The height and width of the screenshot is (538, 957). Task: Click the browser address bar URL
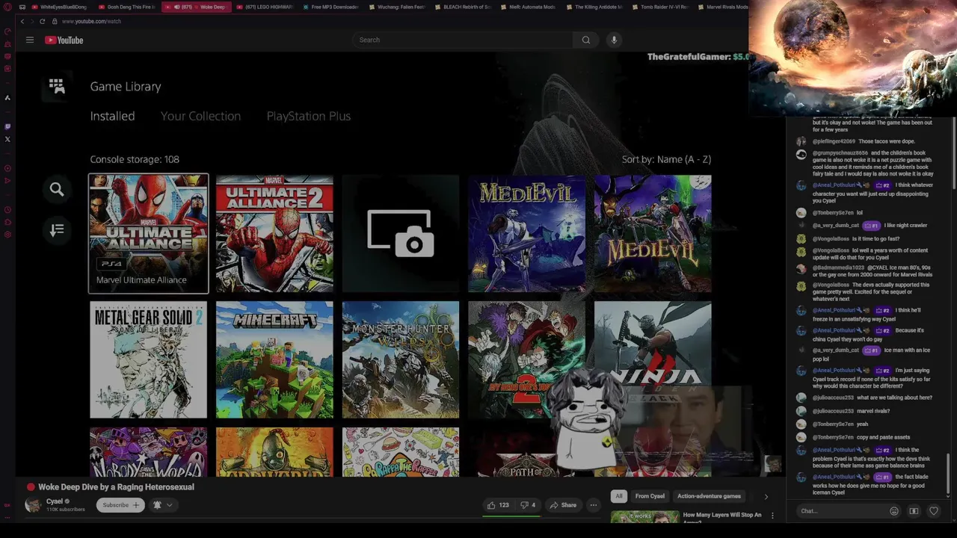(91, 22)
